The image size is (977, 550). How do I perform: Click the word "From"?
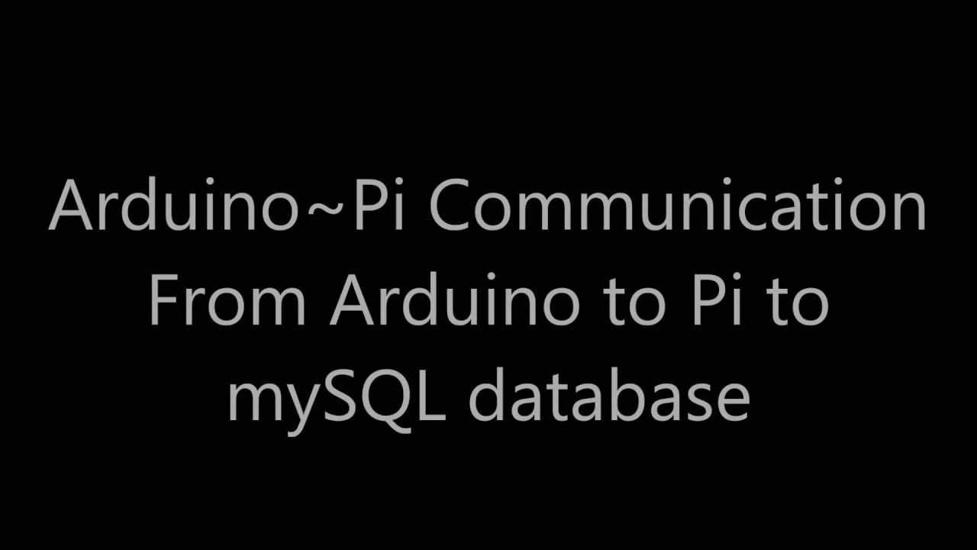tap(227, 301)
